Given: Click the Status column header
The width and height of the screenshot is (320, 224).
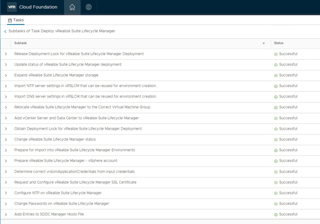Looking at the screenshot, I should [279, 43].
